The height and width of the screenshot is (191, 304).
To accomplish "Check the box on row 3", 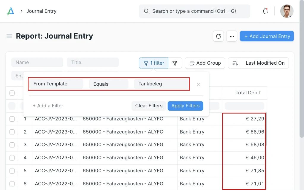I will click(x=12, y=145).
